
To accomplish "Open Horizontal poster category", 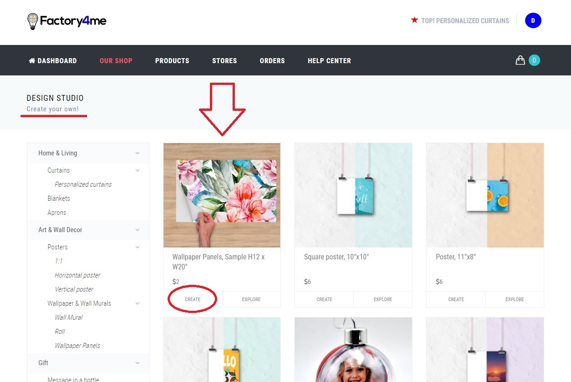I will pyautogui.click(x=78, y=275).
